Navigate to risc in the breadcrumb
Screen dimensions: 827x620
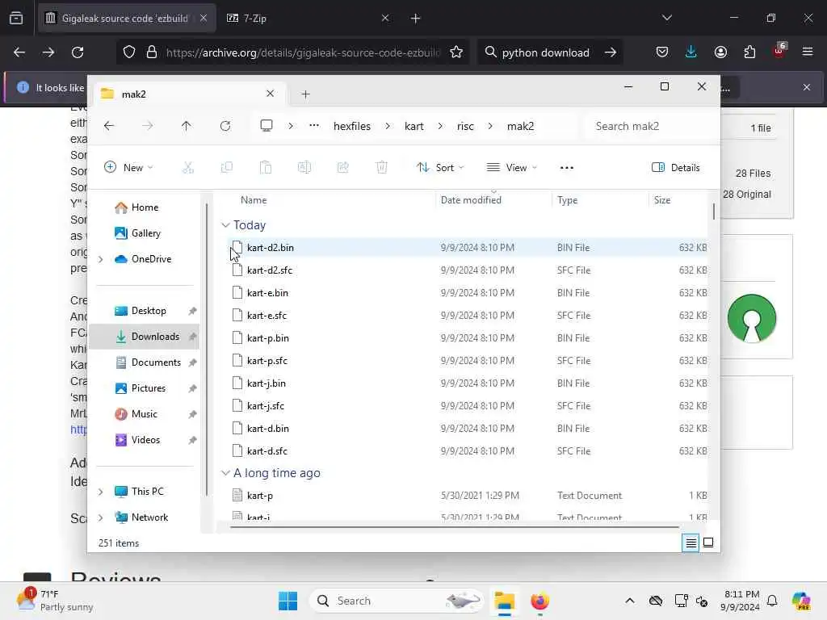click(465, 126)
